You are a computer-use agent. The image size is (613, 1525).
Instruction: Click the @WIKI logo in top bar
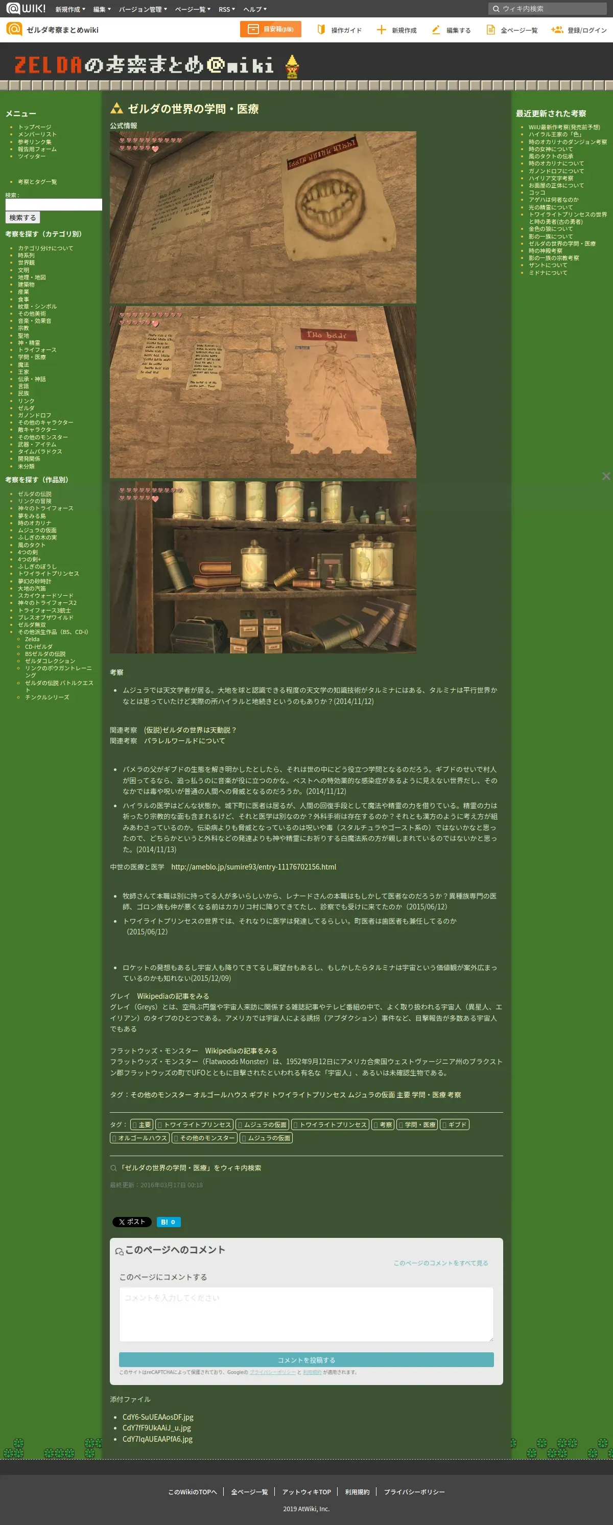tap(26, 8)
